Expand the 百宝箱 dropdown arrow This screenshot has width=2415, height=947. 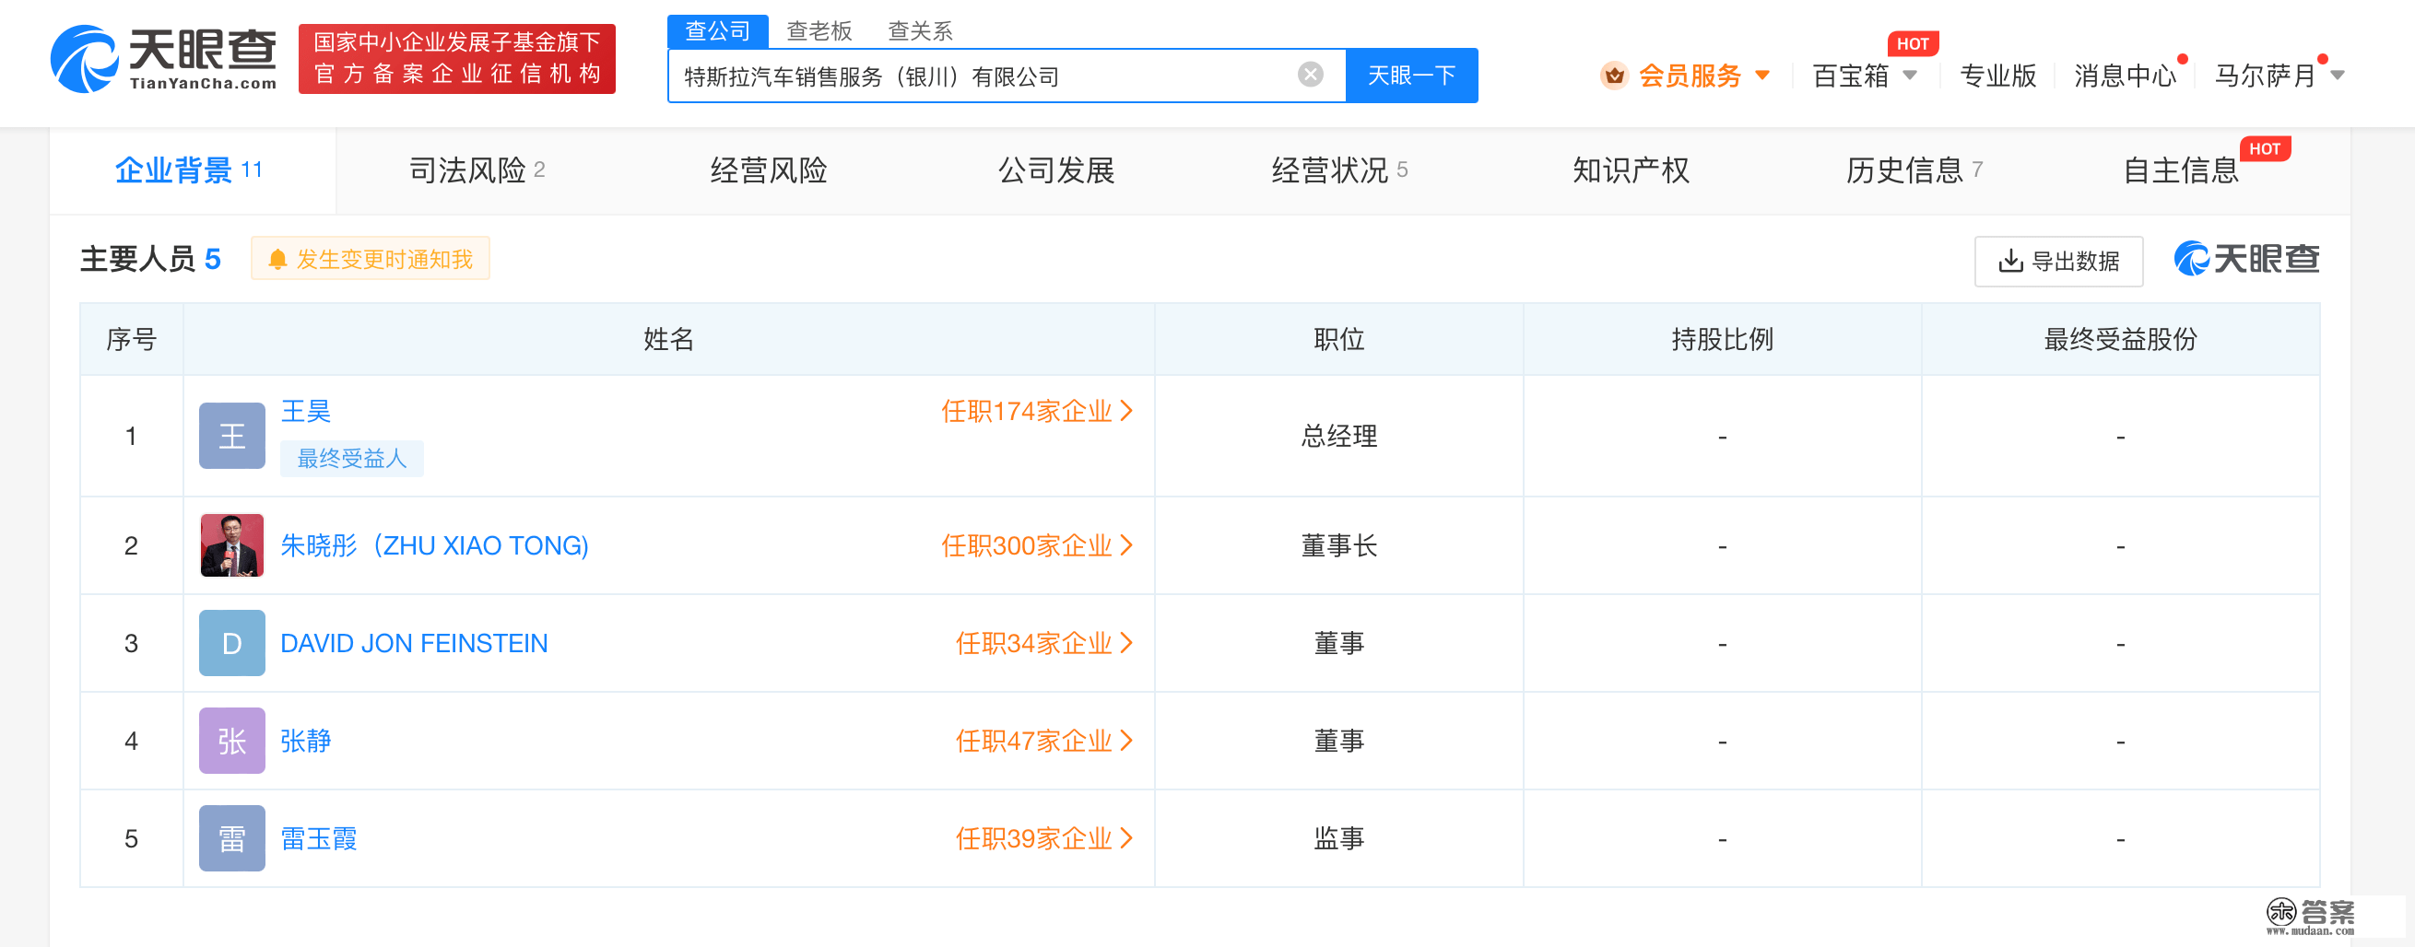[1909, 75]
